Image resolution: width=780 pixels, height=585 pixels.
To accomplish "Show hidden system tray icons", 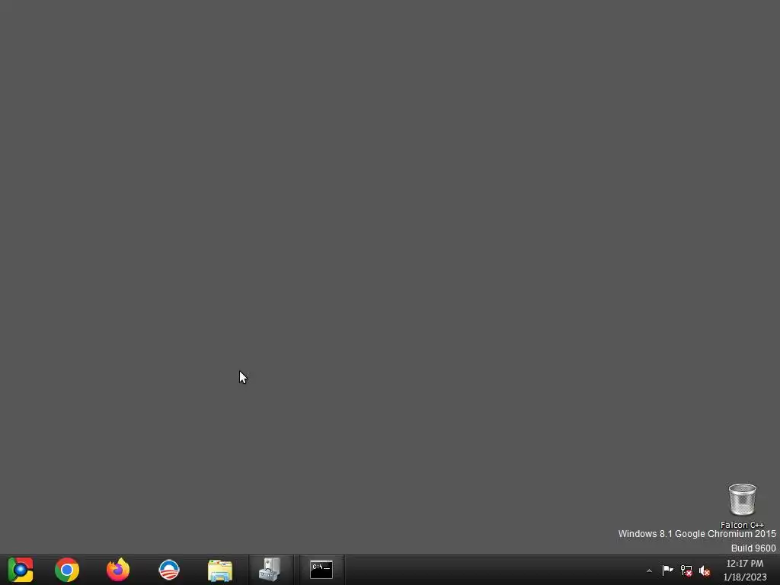I will tap(649, 571).
